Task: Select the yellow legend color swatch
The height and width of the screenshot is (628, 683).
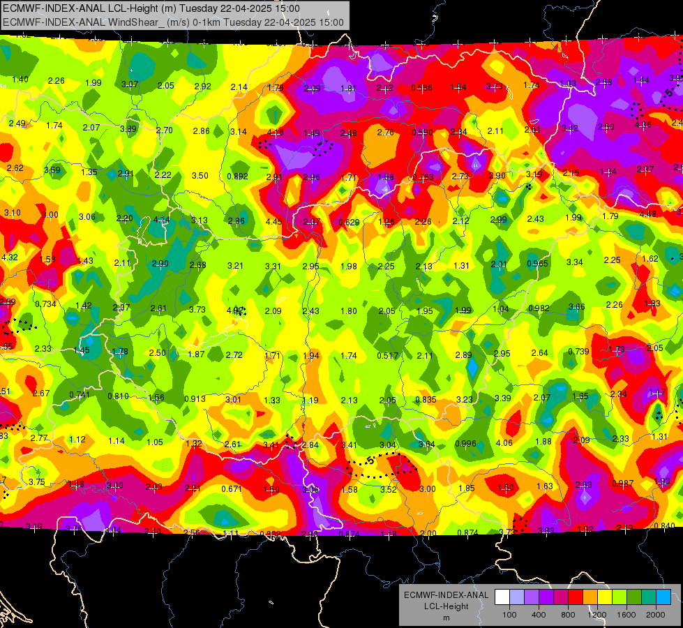Action: [605, 597]
